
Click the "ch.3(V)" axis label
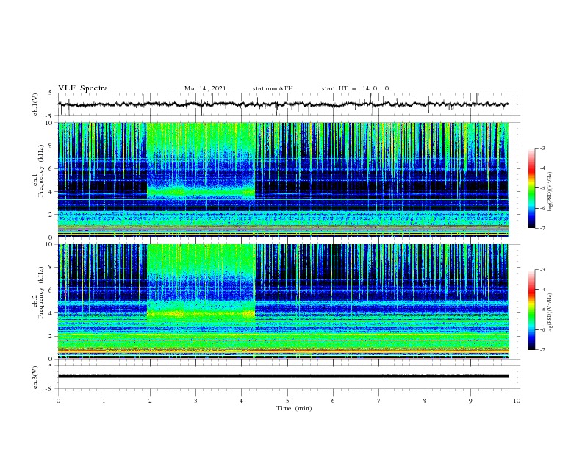point(35,377)
